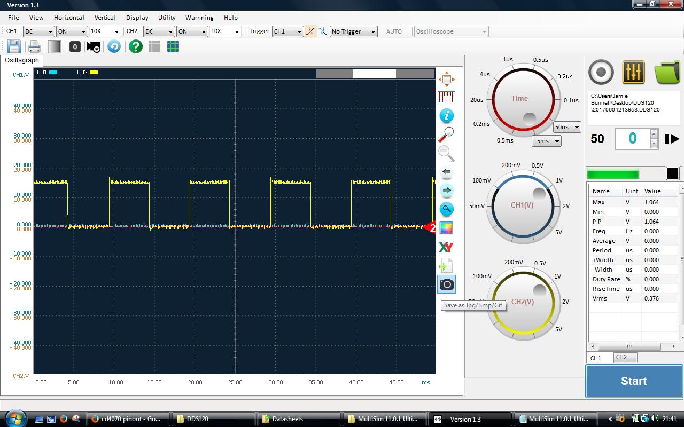The height and width of the screenshot is (427, 684).
Task: Click the gray gradient toolbar icon
Action: 54,46
